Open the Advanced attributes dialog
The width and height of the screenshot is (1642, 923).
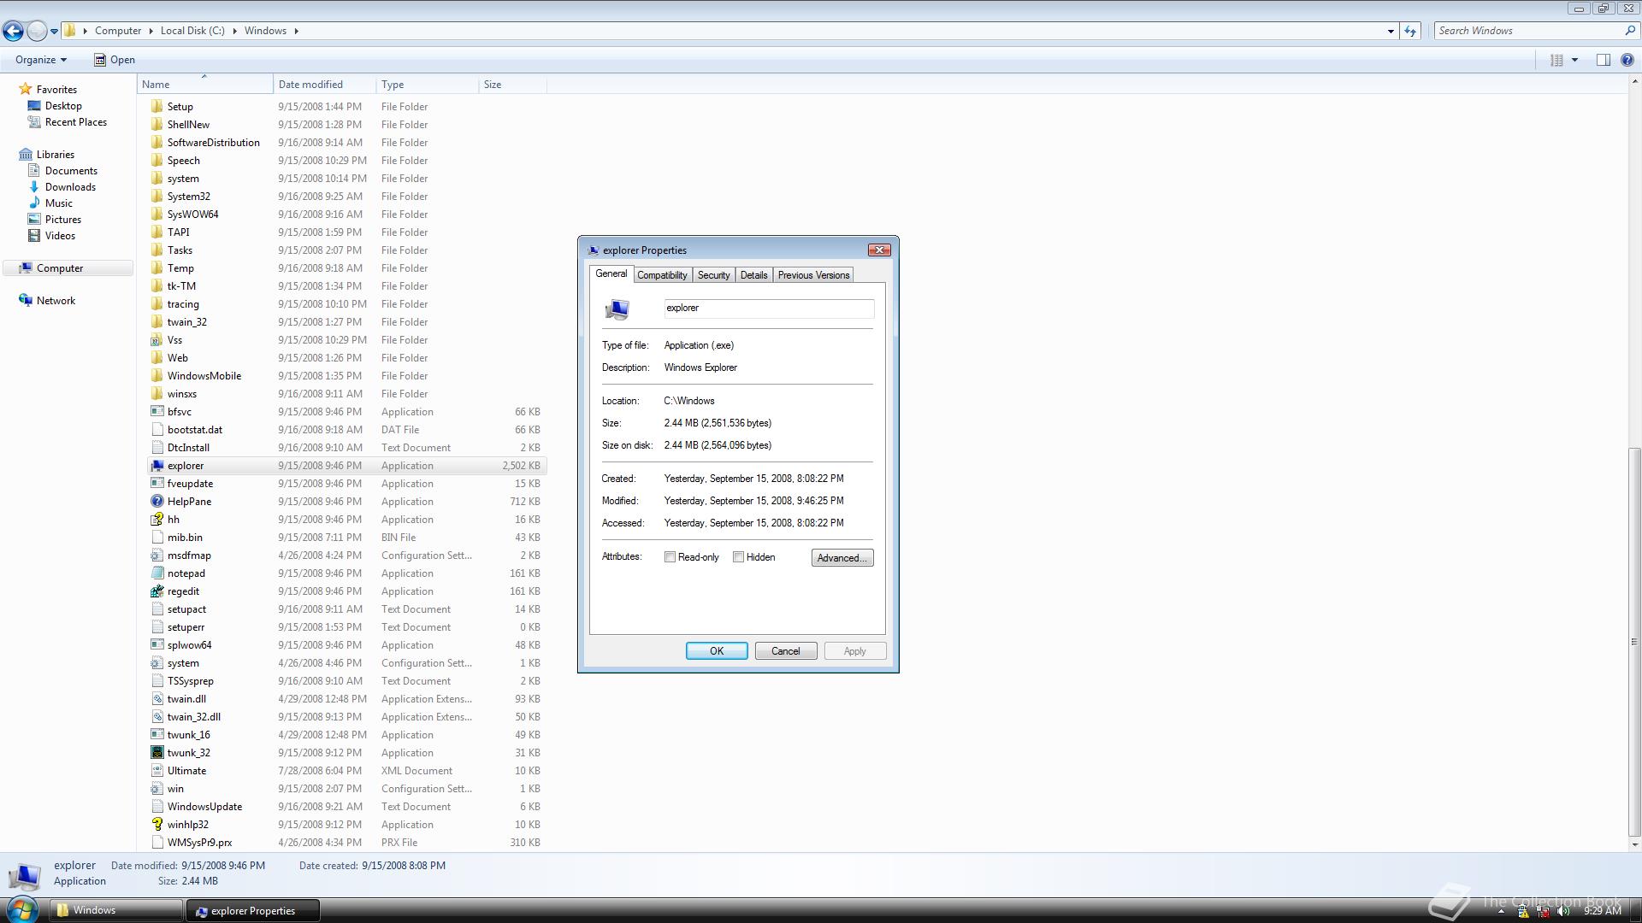tap(842, 558)
